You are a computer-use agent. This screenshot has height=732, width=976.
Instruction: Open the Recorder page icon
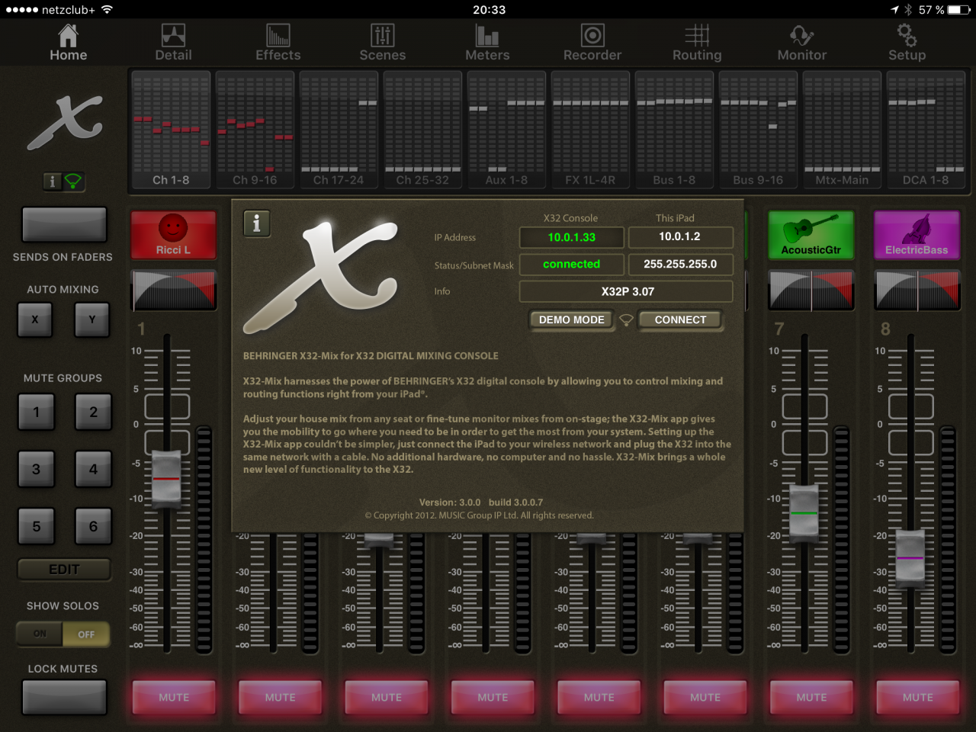point(592,36)
